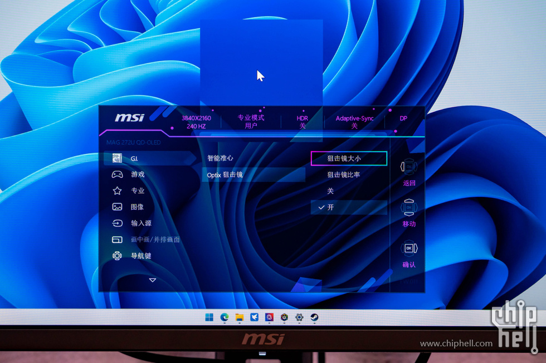
Task: Select the Optix 狙击镜 option
Action: point(253,175)
